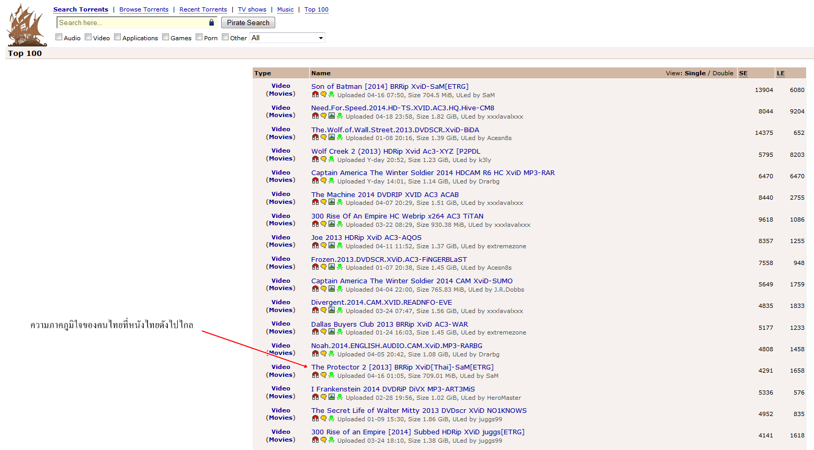Open The Protector 2 [2013] Thai torrent
The image size is (814, 450).
point(402,367)
